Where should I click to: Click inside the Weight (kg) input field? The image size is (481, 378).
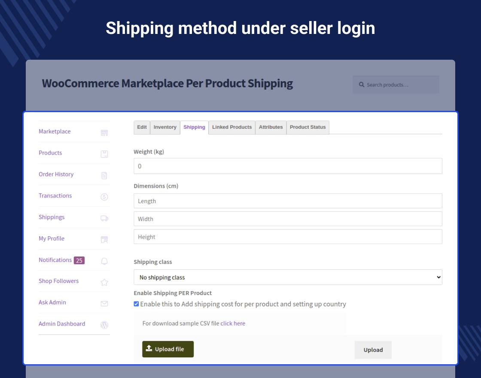click(x=288, y=166)
